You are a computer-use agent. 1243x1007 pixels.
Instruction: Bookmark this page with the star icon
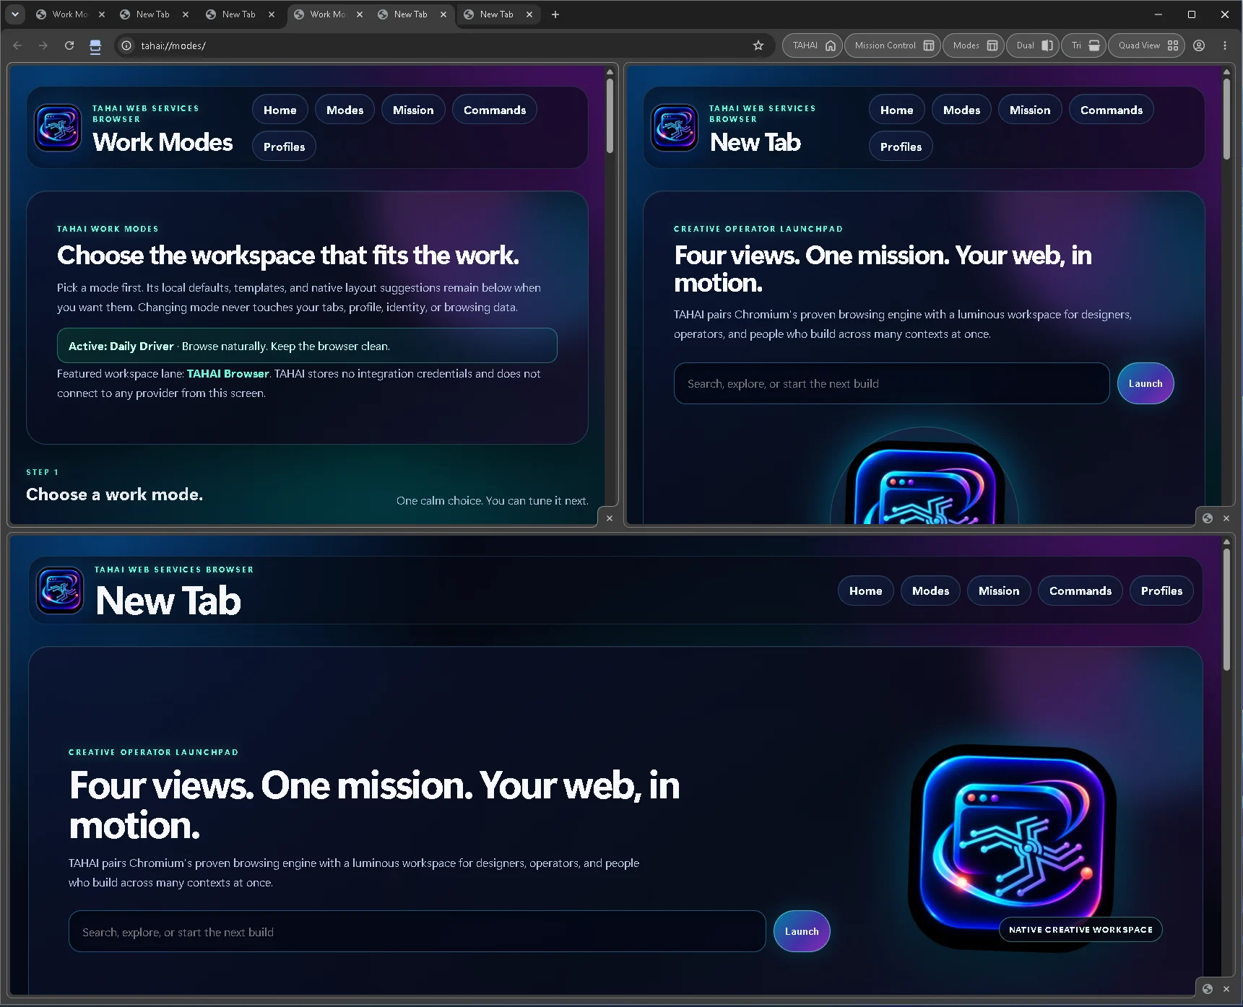point(758,45)
